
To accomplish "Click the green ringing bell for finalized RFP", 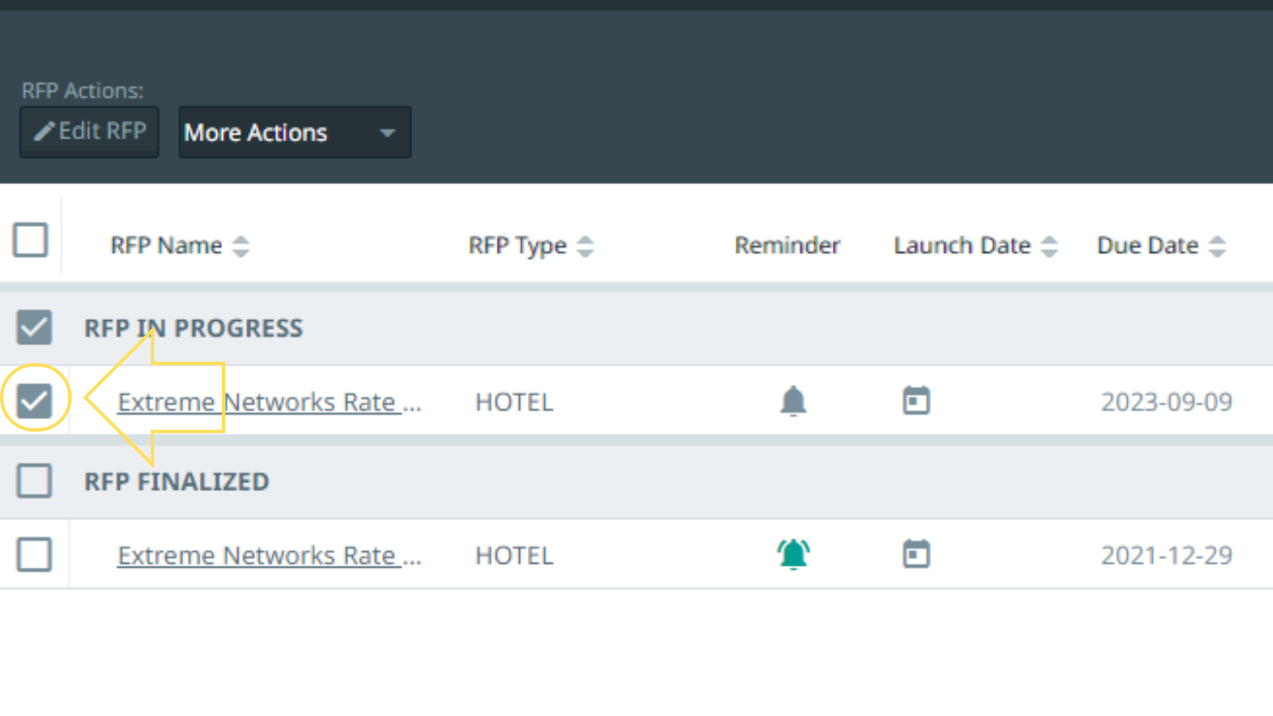I will pos(793,554).
